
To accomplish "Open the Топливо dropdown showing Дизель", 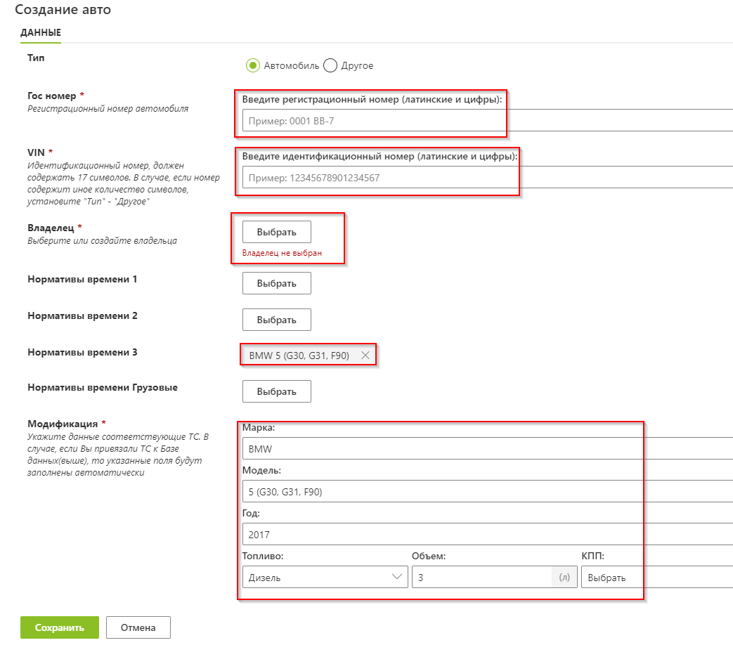I will (325, 578).
